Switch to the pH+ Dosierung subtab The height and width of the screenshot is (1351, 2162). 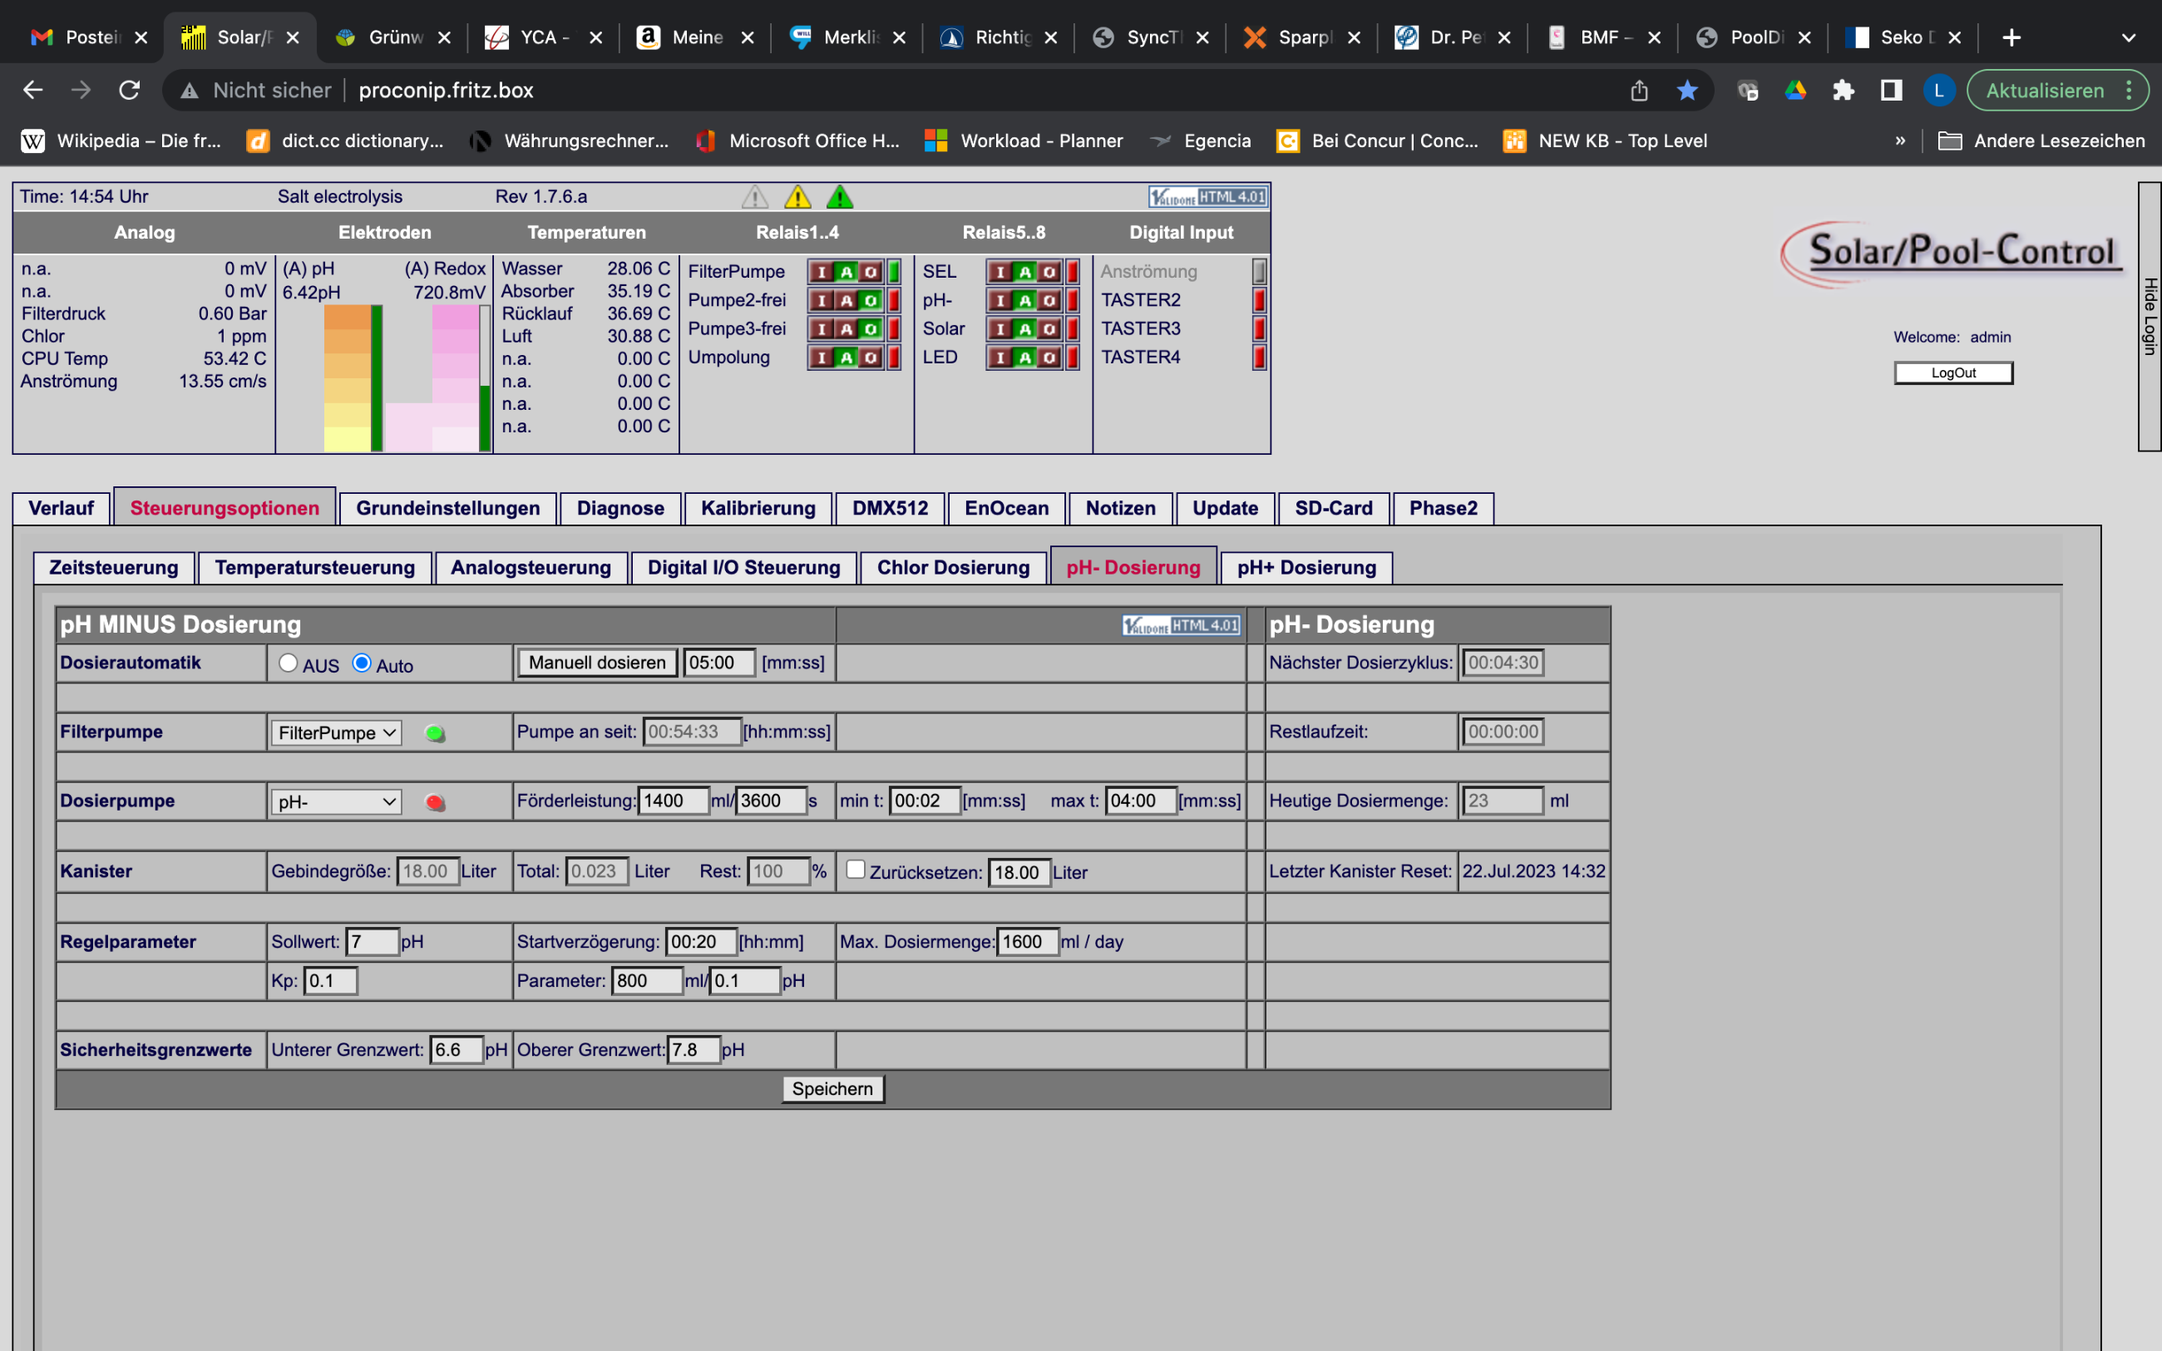click(x=1306, y=567)
